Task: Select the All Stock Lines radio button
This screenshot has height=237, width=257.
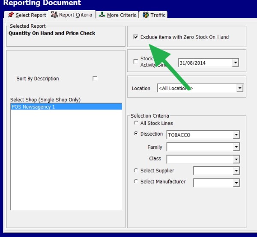Action: (x=136, y=123)
